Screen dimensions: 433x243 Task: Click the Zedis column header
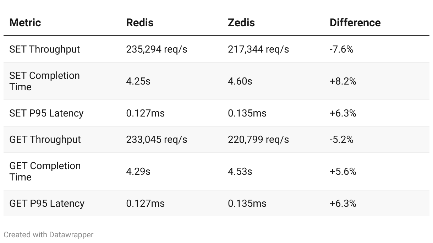tap(241, 23)
